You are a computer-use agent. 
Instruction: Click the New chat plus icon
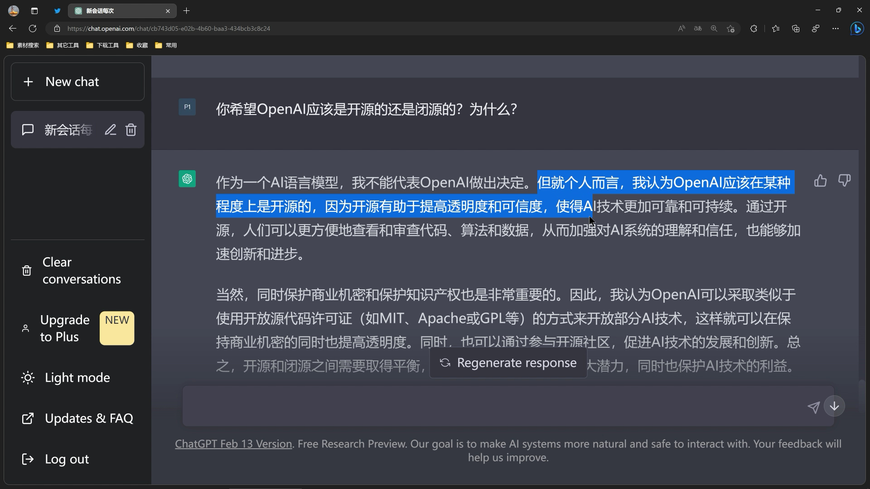click(28, 81)
